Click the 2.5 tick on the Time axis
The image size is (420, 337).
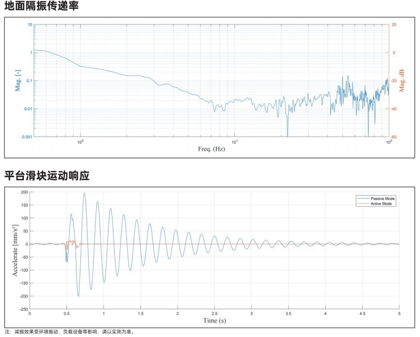coord(215,314)
